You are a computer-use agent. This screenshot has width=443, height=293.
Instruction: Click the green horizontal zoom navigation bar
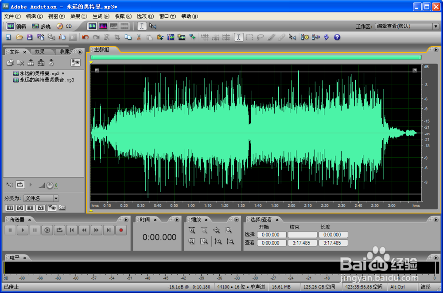tap(256, 57)
